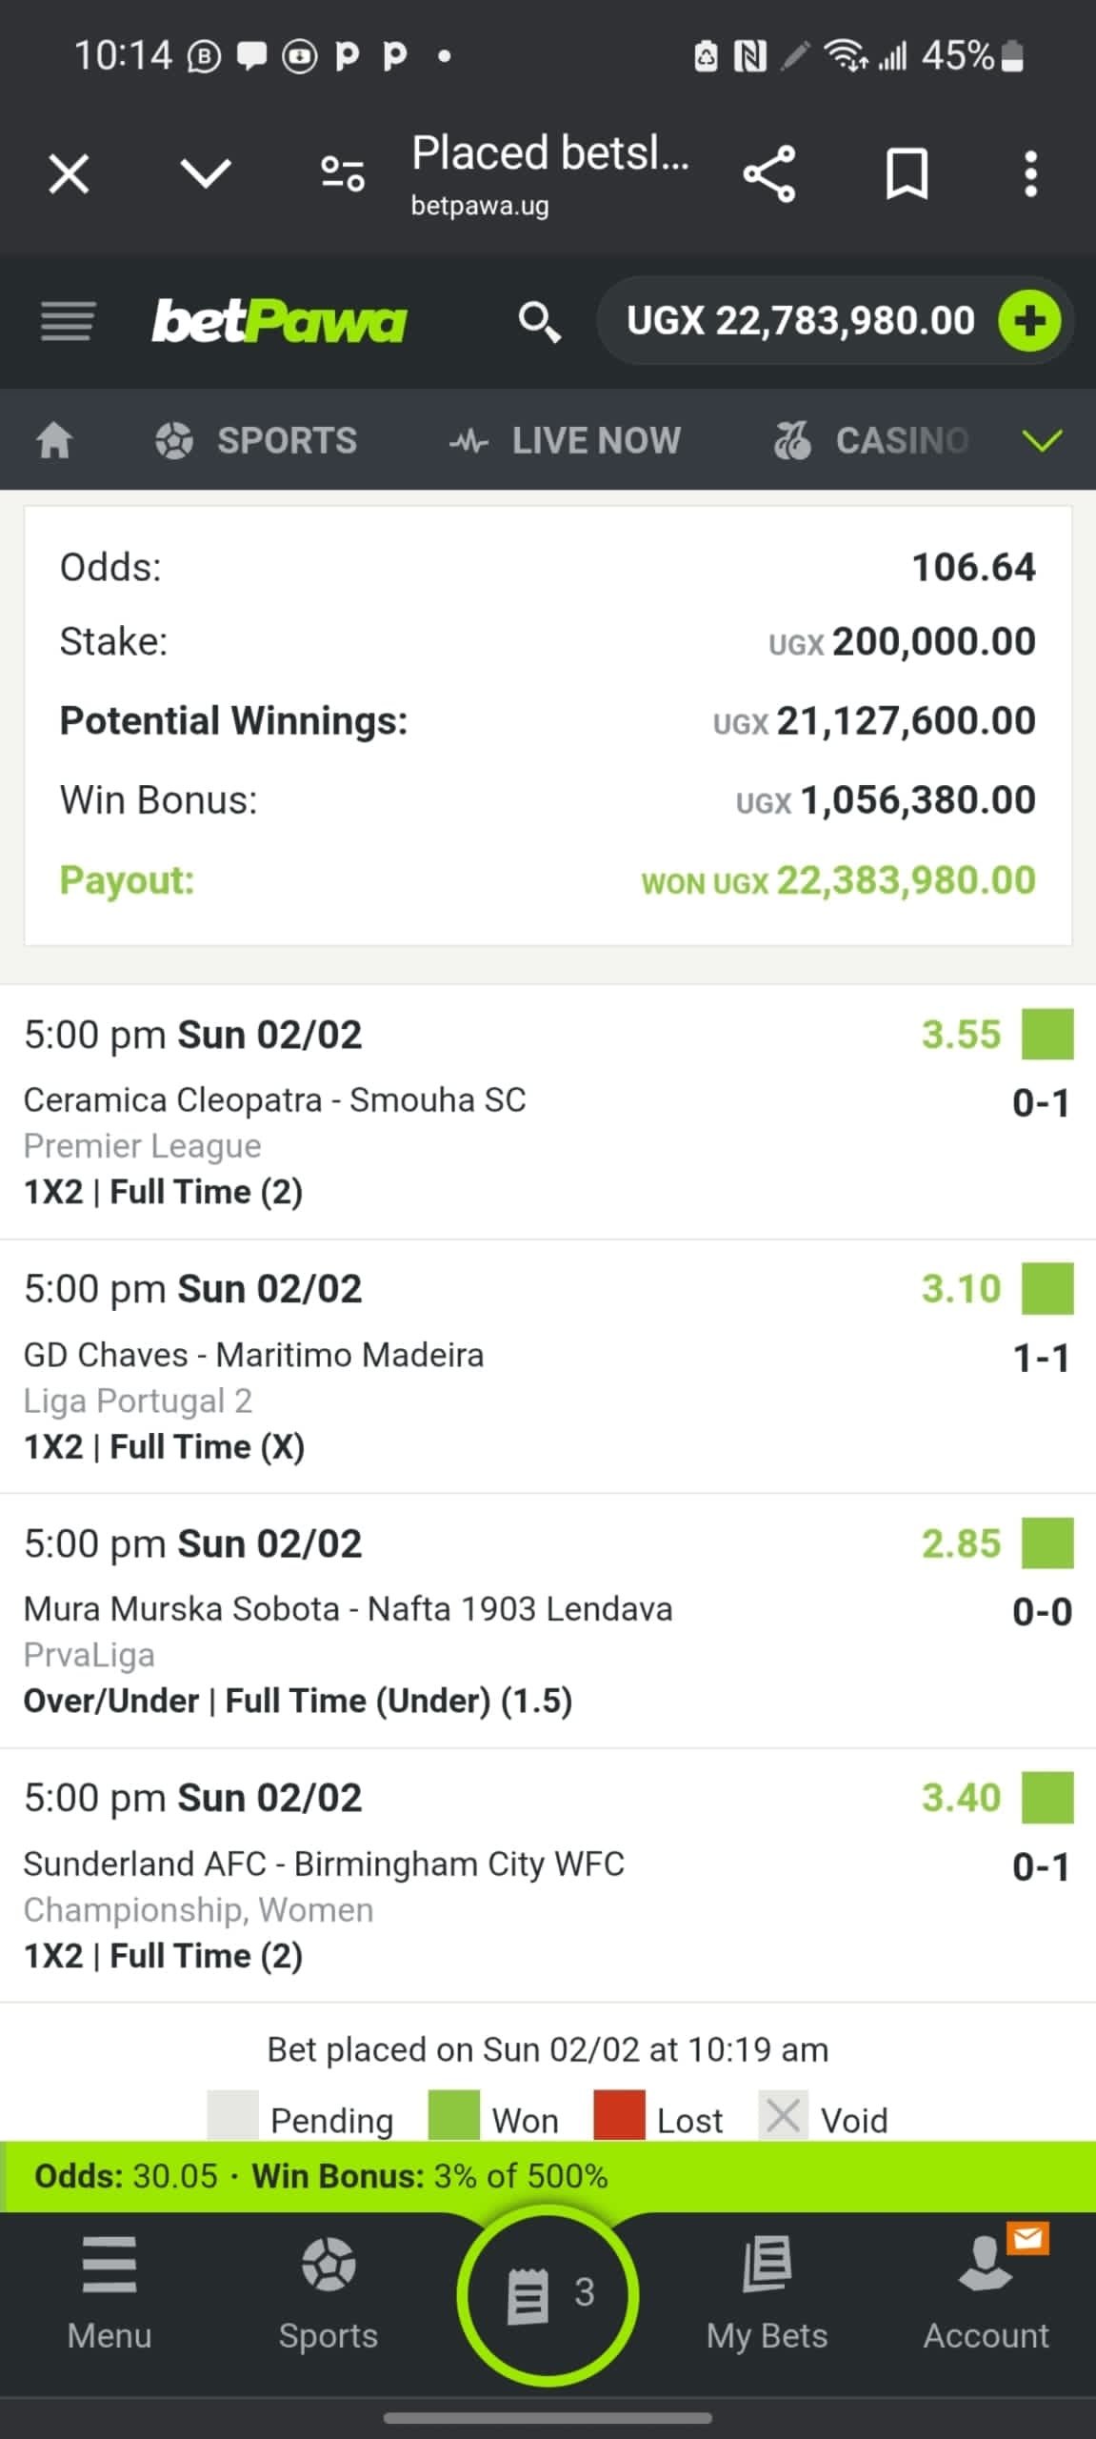This screenshot has width=1096, height=2439.
Task: Close the browser custom tab
Action: [x=69, y=174]
